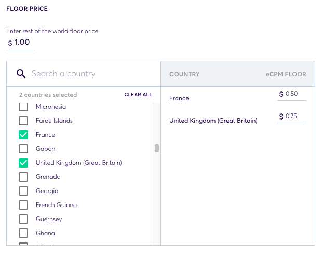Edit rest of the world floor price
This screenshot has width=322, height=256.
tap(23, 42)
